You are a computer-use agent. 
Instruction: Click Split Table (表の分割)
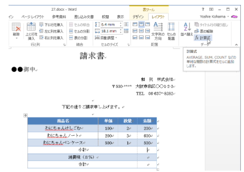tap(78, 38)
